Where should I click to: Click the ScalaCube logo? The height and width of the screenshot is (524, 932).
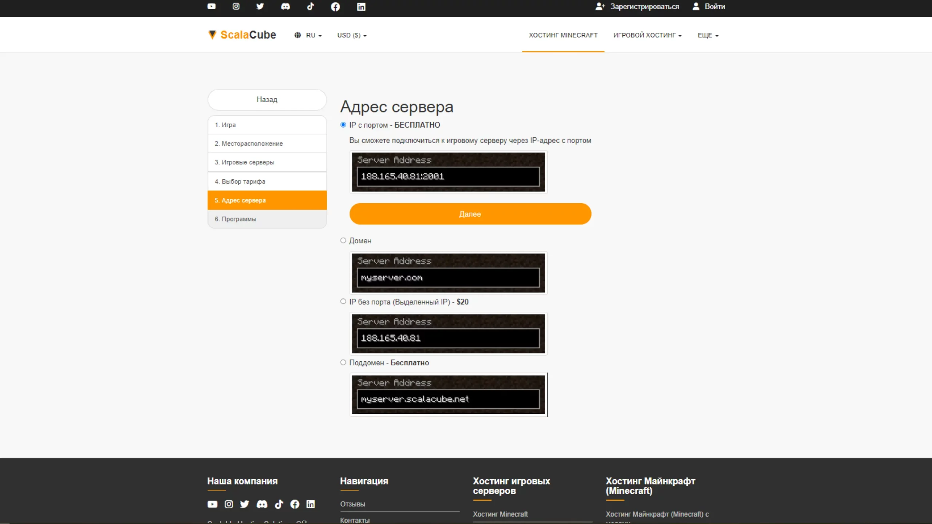point(242,35)
